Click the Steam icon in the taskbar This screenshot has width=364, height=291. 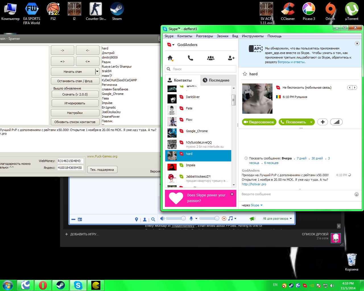tap(60, 285)
